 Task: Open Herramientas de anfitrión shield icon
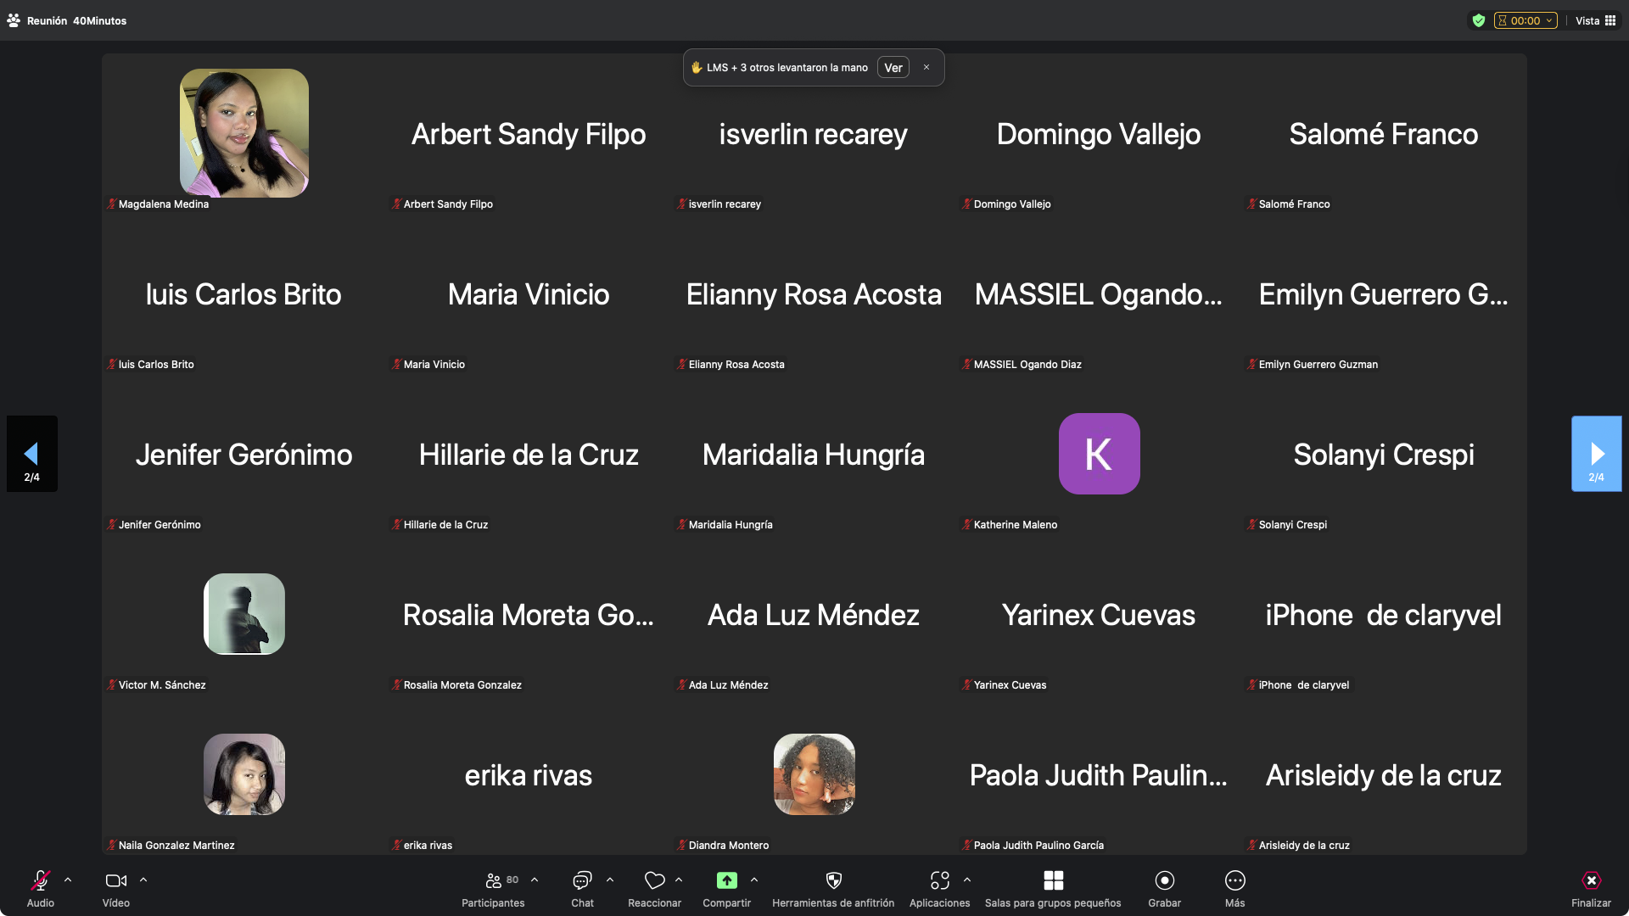tap(833, 880)
